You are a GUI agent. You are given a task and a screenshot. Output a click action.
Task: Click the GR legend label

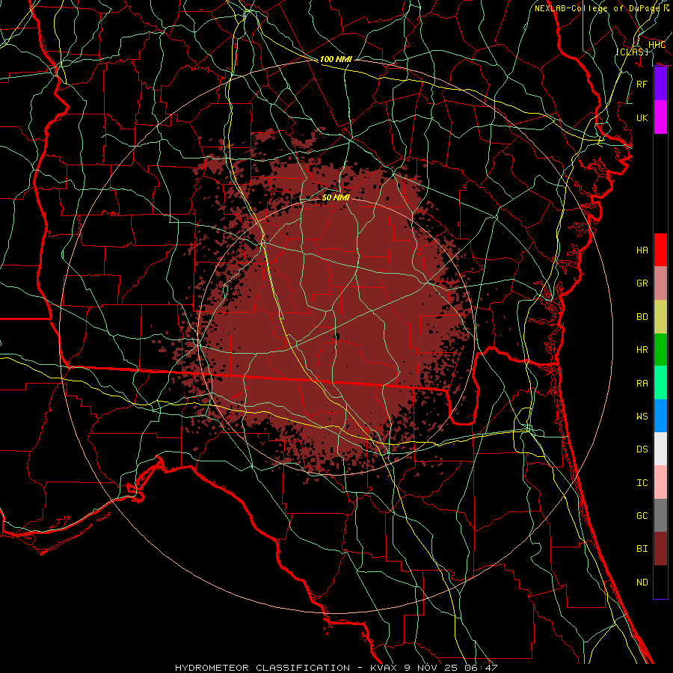pos(642,283)
